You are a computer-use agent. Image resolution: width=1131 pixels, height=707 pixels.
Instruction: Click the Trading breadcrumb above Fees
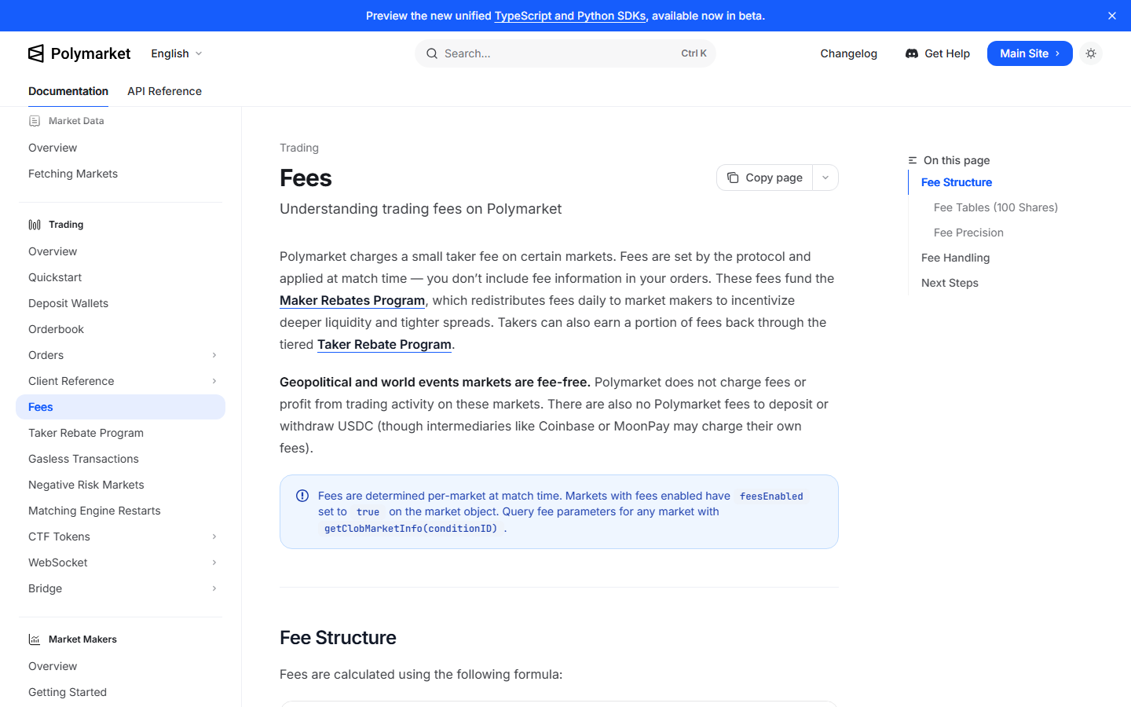click(x=299, y=148)
